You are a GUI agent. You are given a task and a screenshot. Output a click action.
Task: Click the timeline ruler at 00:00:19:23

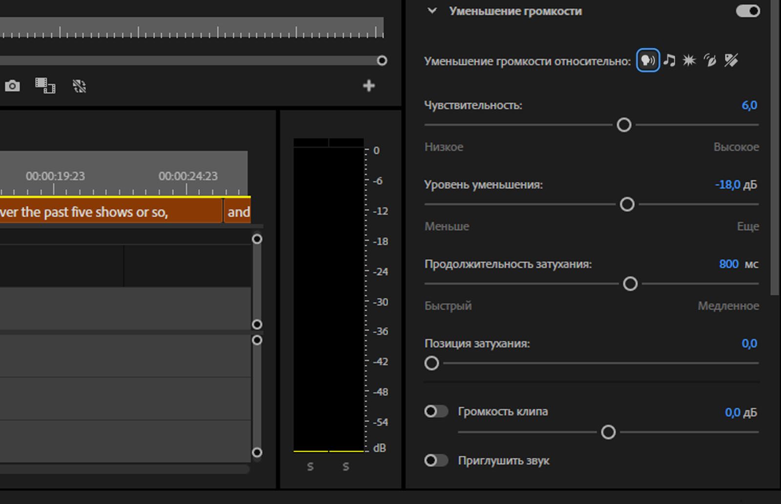point(55,176)
